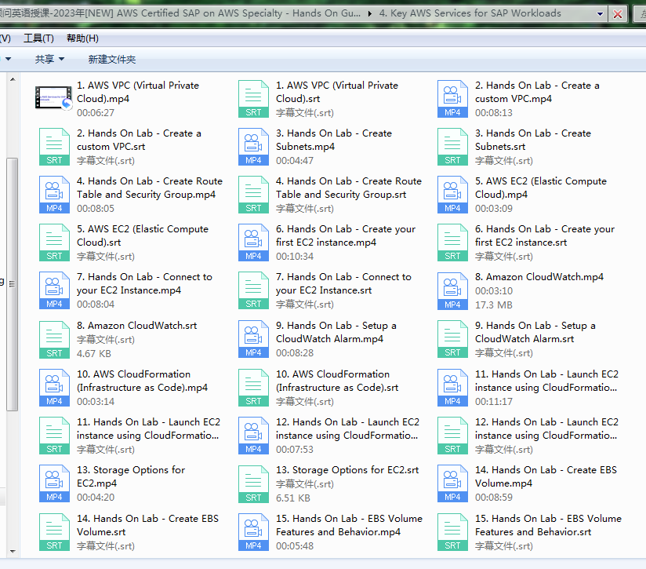Click the navigation pane scrollbar thumb
Screen dimensions: 646x569
pos(13,284)
